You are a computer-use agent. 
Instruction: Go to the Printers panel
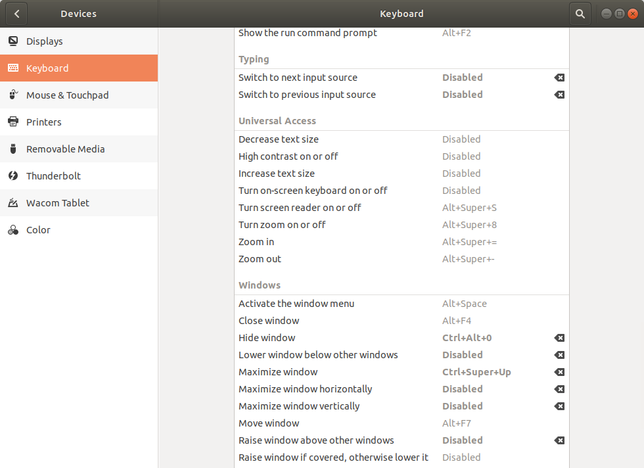coord(79,122)
